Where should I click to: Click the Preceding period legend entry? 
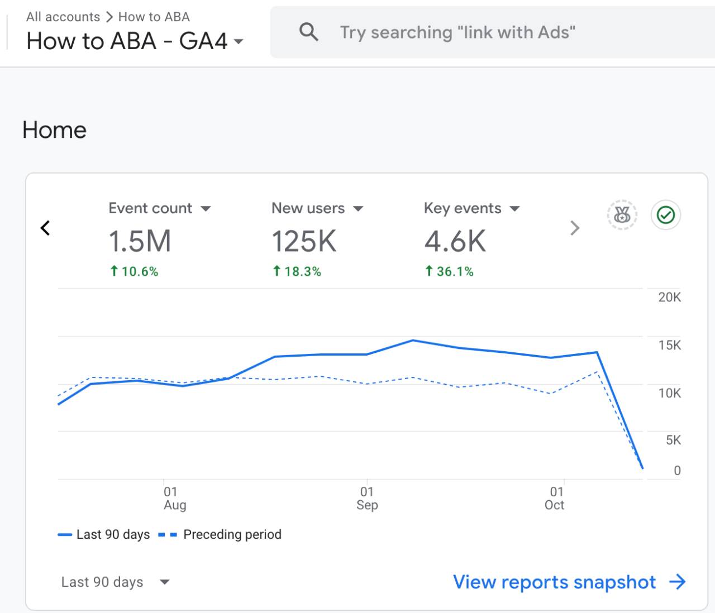(x=220, y=534)
